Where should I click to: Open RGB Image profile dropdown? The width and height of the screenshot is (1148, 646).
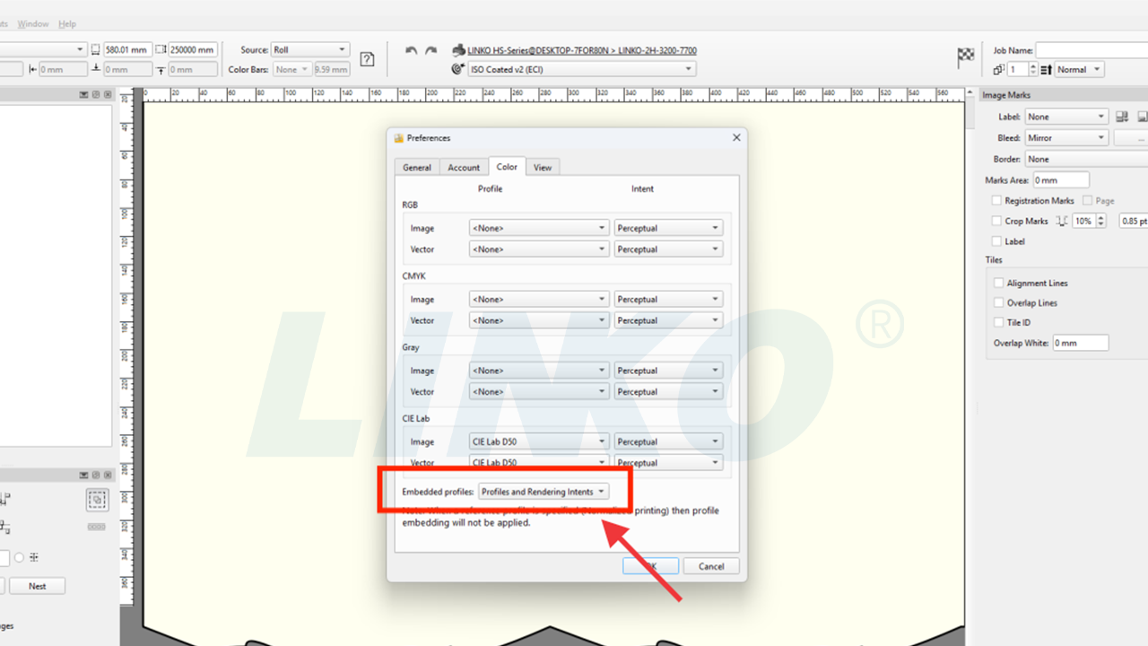click(x=539, y=228)
